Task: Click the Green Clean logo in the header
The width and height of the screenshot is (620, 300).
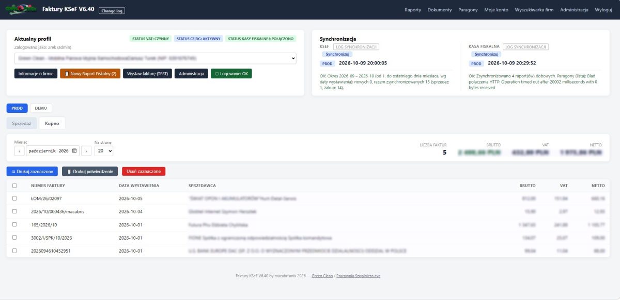Action: (21, 9)
